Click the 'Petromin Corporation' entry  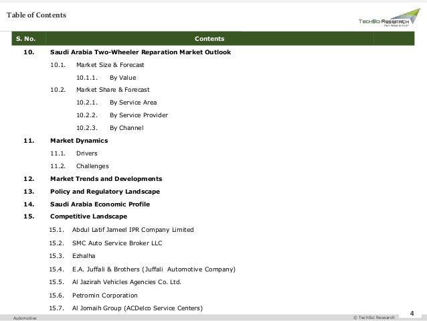tap(104, 296)
